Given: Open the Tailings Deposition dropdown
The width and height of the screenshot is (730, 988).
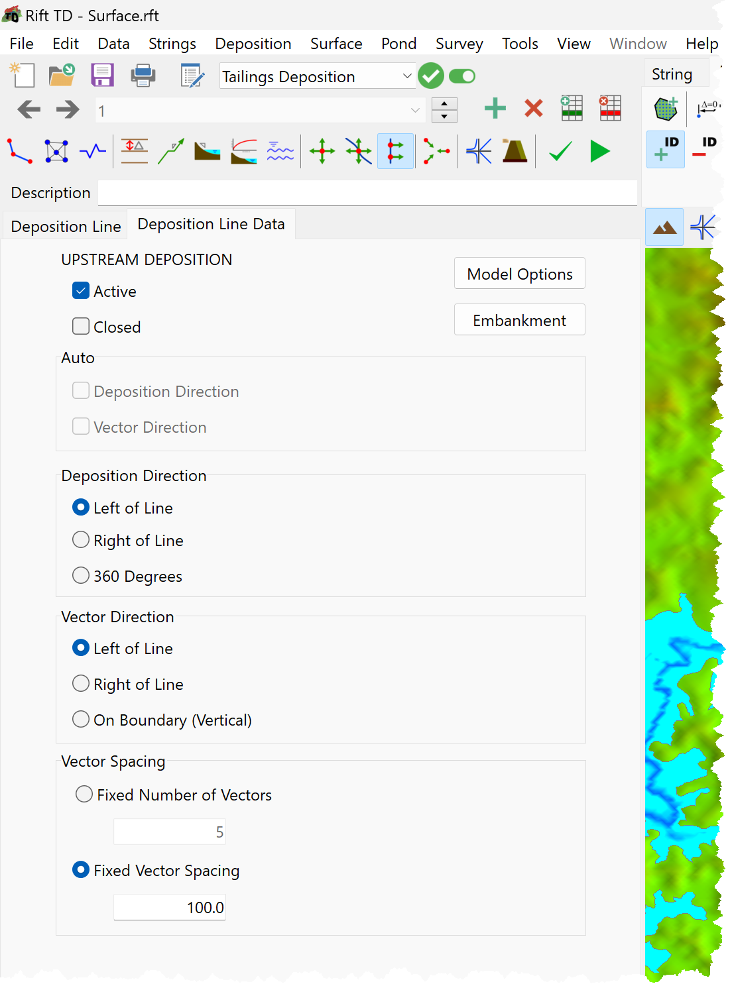Looking at the screenshot, I should [318, 76].
